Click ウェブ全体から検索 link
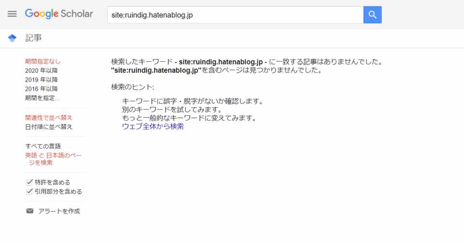 click(x=153, y=127)
